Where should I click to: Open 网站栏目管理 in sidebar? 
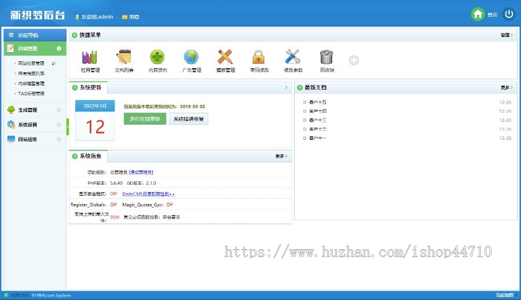point(31,63)
